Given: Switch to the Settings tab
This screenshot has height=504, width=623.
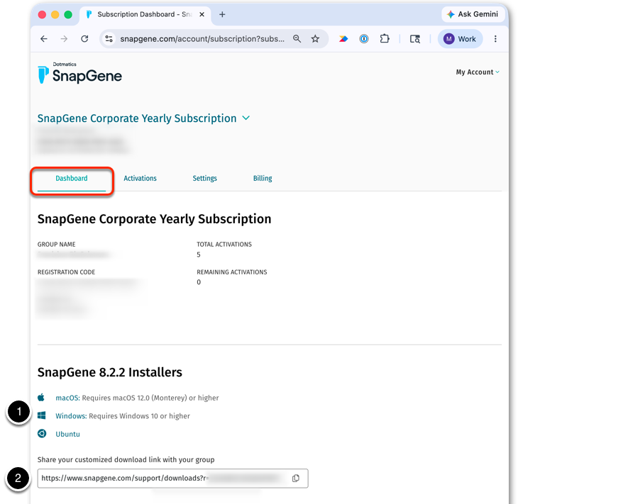Looking at the screenshot, I should [x=205, y=179].
